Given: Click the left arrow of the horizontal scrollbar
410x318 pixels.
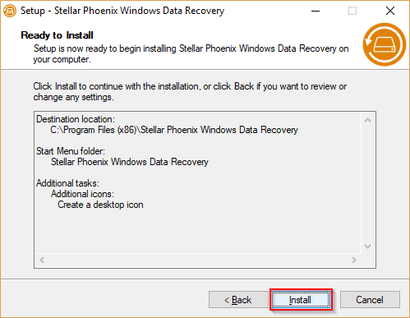Looking at the screenshot, I should click(42, 260).
